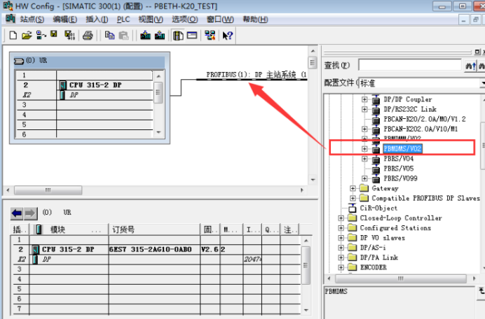Expand the Configured Stations folder
This screenshot has height=319, width=485.
coord(341,228)
